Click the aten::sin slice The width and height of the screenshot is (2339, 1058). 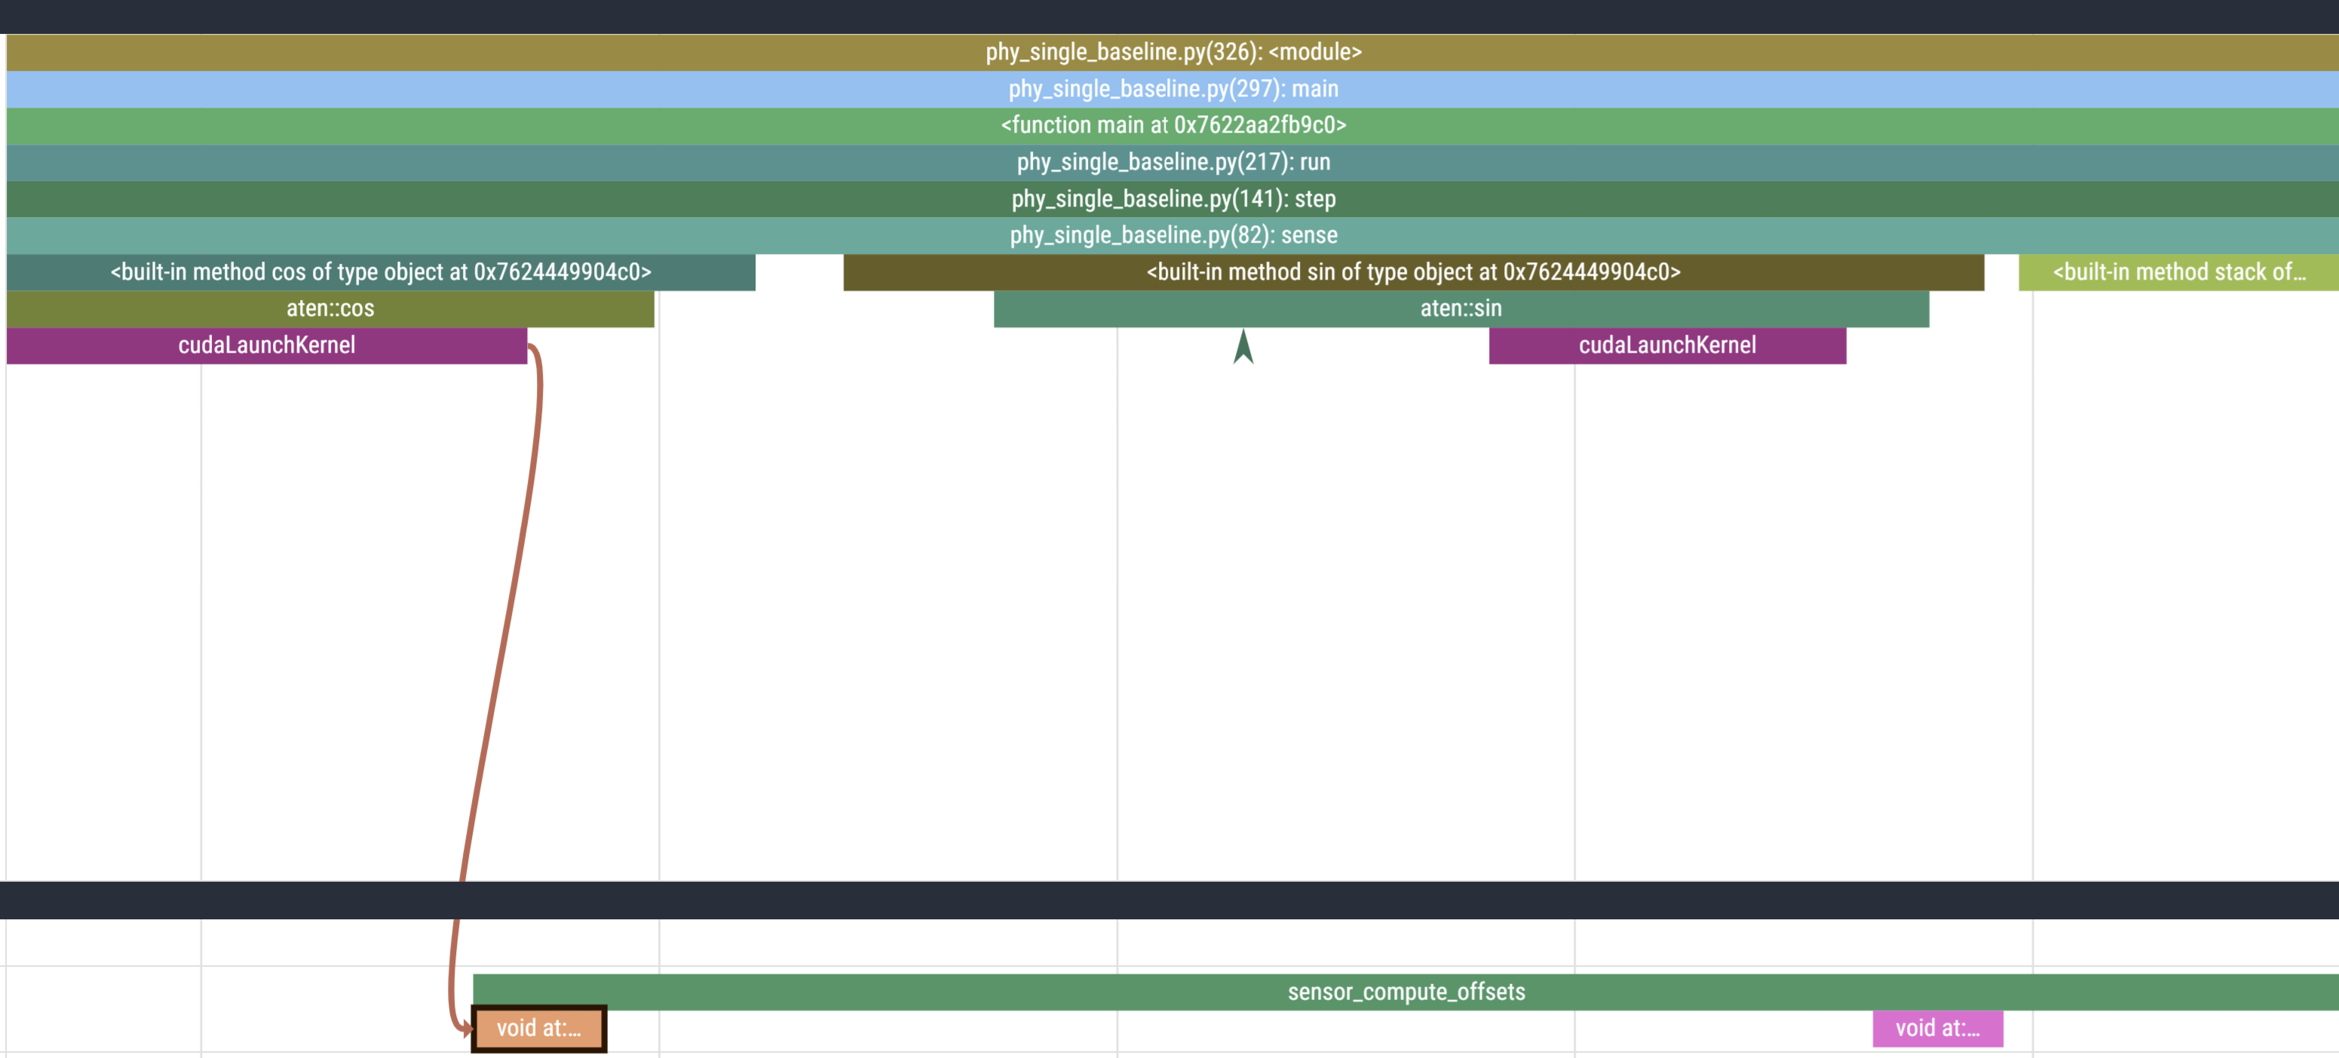1460,308
